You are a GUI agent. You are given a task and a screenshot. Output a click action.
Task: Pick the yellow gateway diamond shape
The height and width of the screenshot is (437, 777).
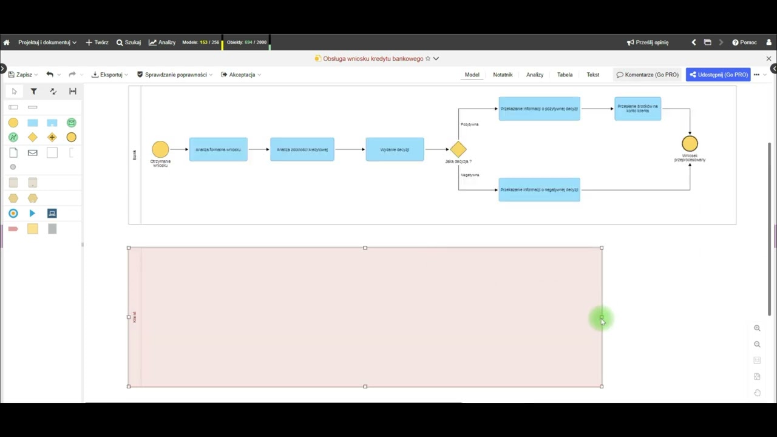(x=33, y=137)
